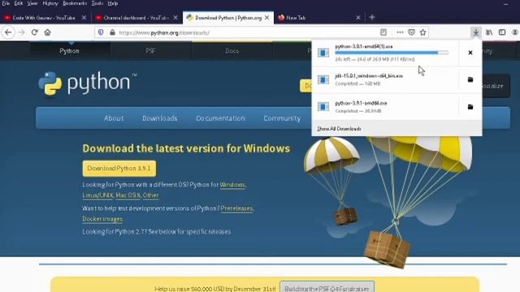Select Download Python | Python.org tab

(228, 18)
